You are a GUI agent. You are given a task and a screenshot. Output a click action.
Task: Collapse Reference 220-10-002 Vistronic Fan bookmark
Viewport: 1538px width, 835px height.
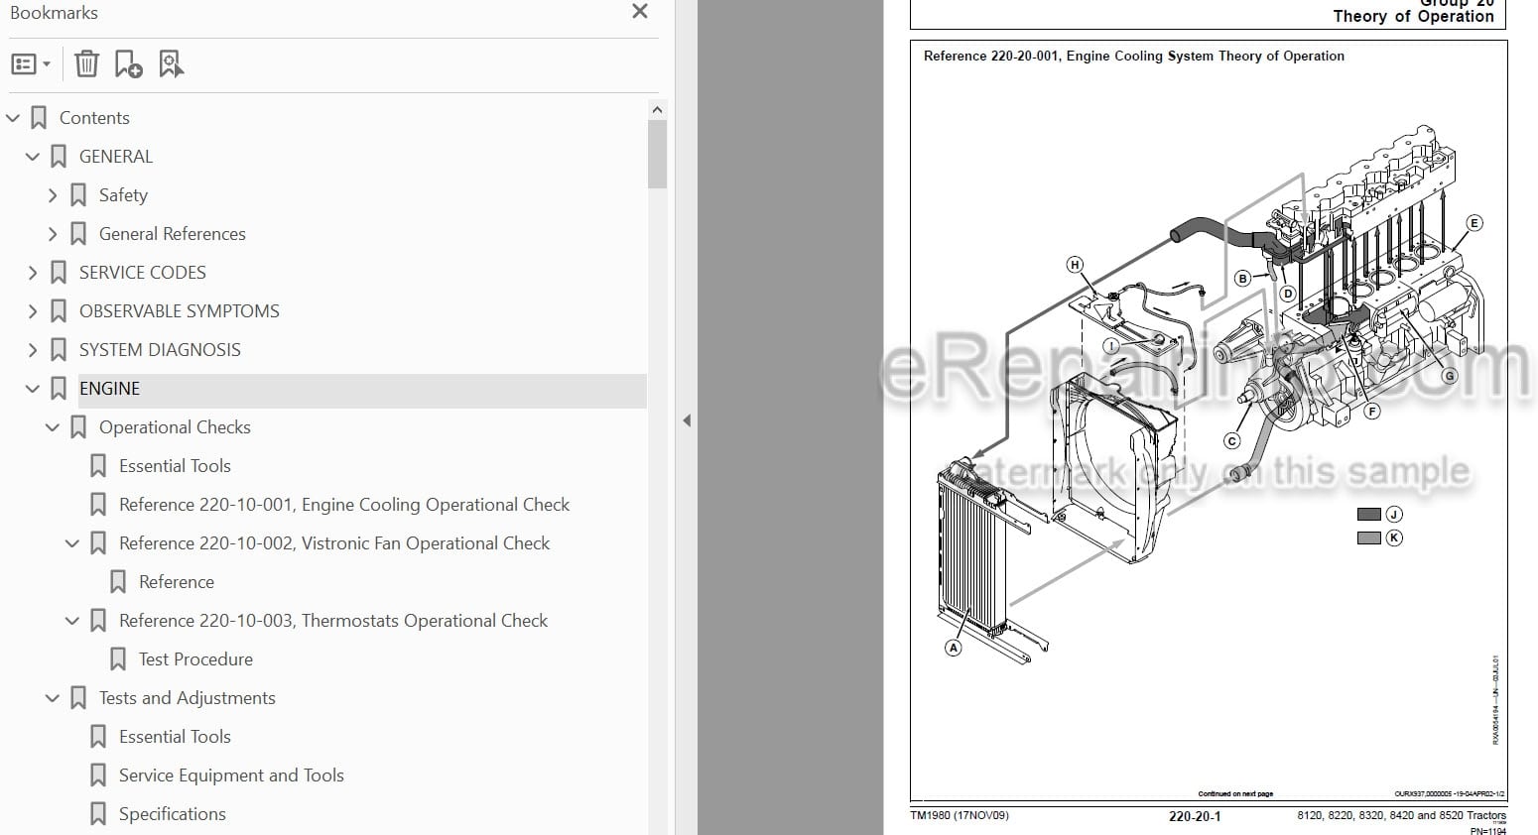click(72, 543)
